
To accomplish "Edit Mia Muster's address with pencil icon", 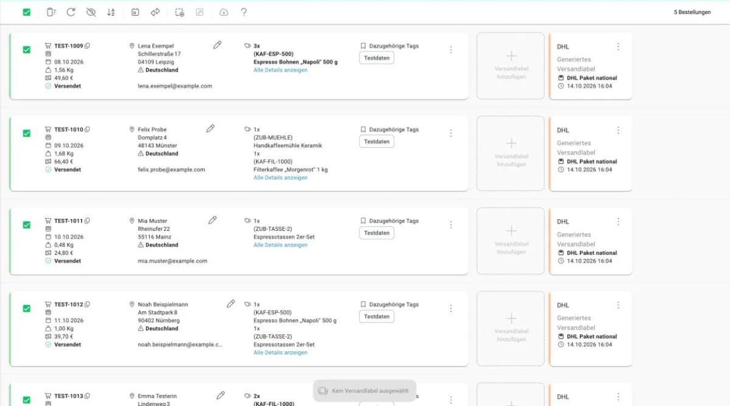I will coord(212,220).
